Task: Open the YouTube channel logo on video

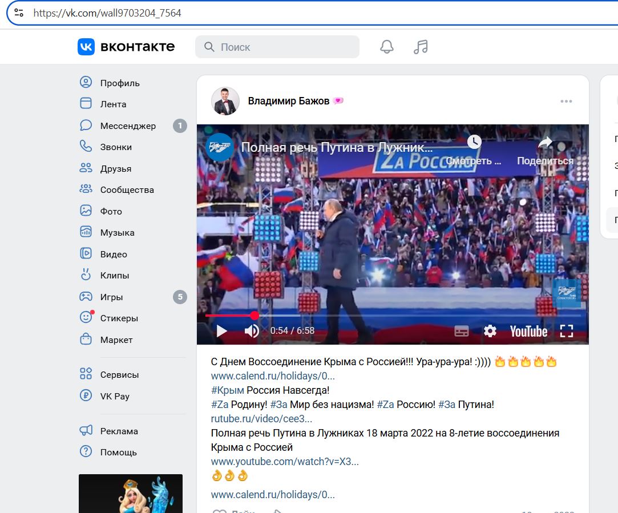Action: pyautogui.click(x=220, y=147)
